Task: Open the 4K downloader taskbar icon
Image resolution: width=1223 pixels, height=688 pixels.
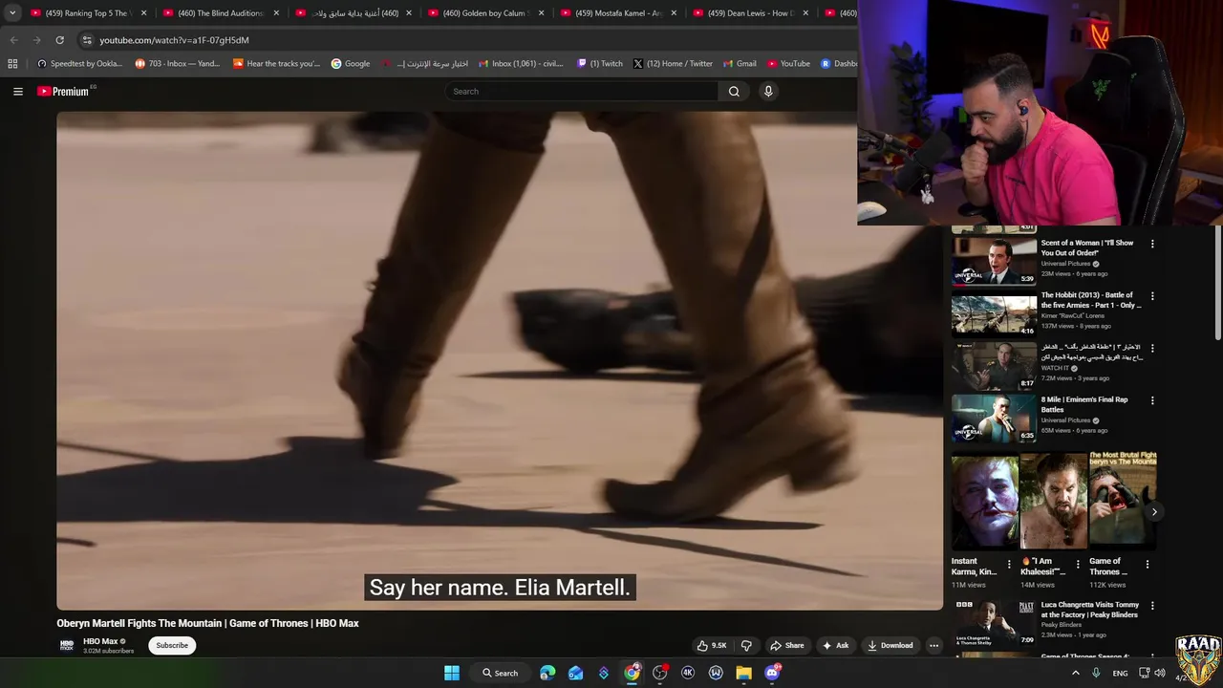Action: point(688,673)
